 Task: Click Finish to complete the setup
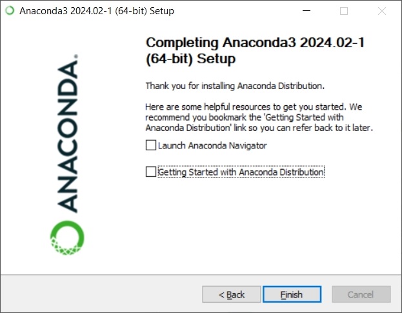click(292, 294)
